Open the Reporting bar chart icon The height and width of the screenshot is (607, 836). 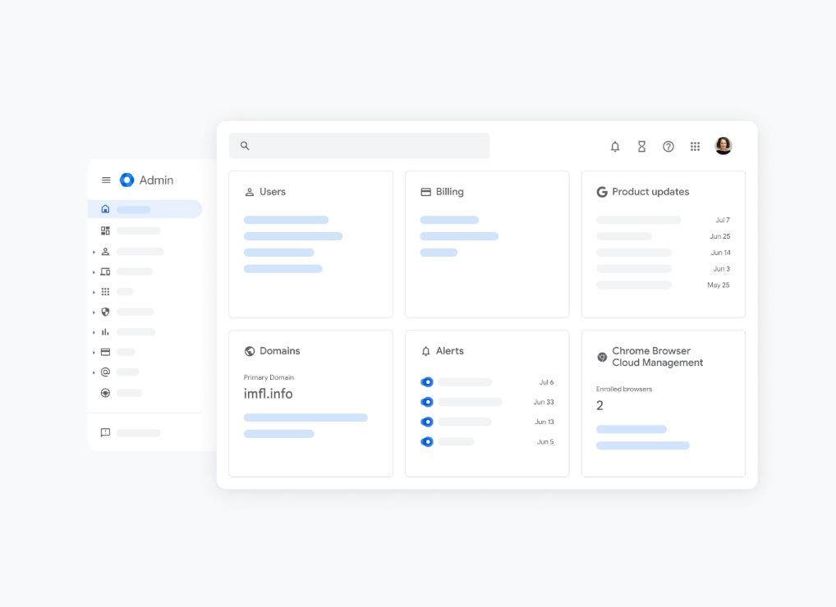[106, 331]
